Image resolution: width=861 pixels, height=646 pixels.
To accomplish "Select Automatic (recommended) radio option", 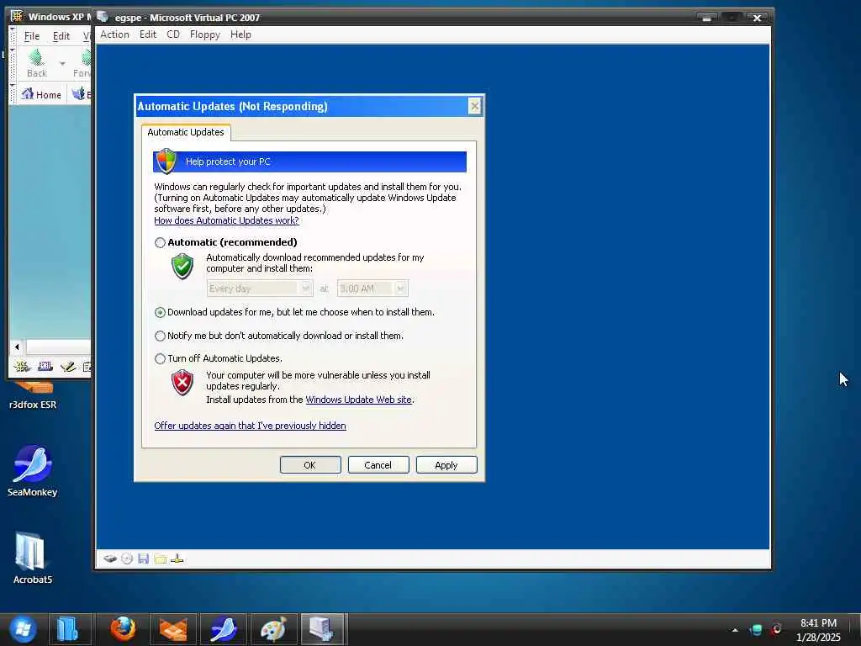I will (160, 242).
